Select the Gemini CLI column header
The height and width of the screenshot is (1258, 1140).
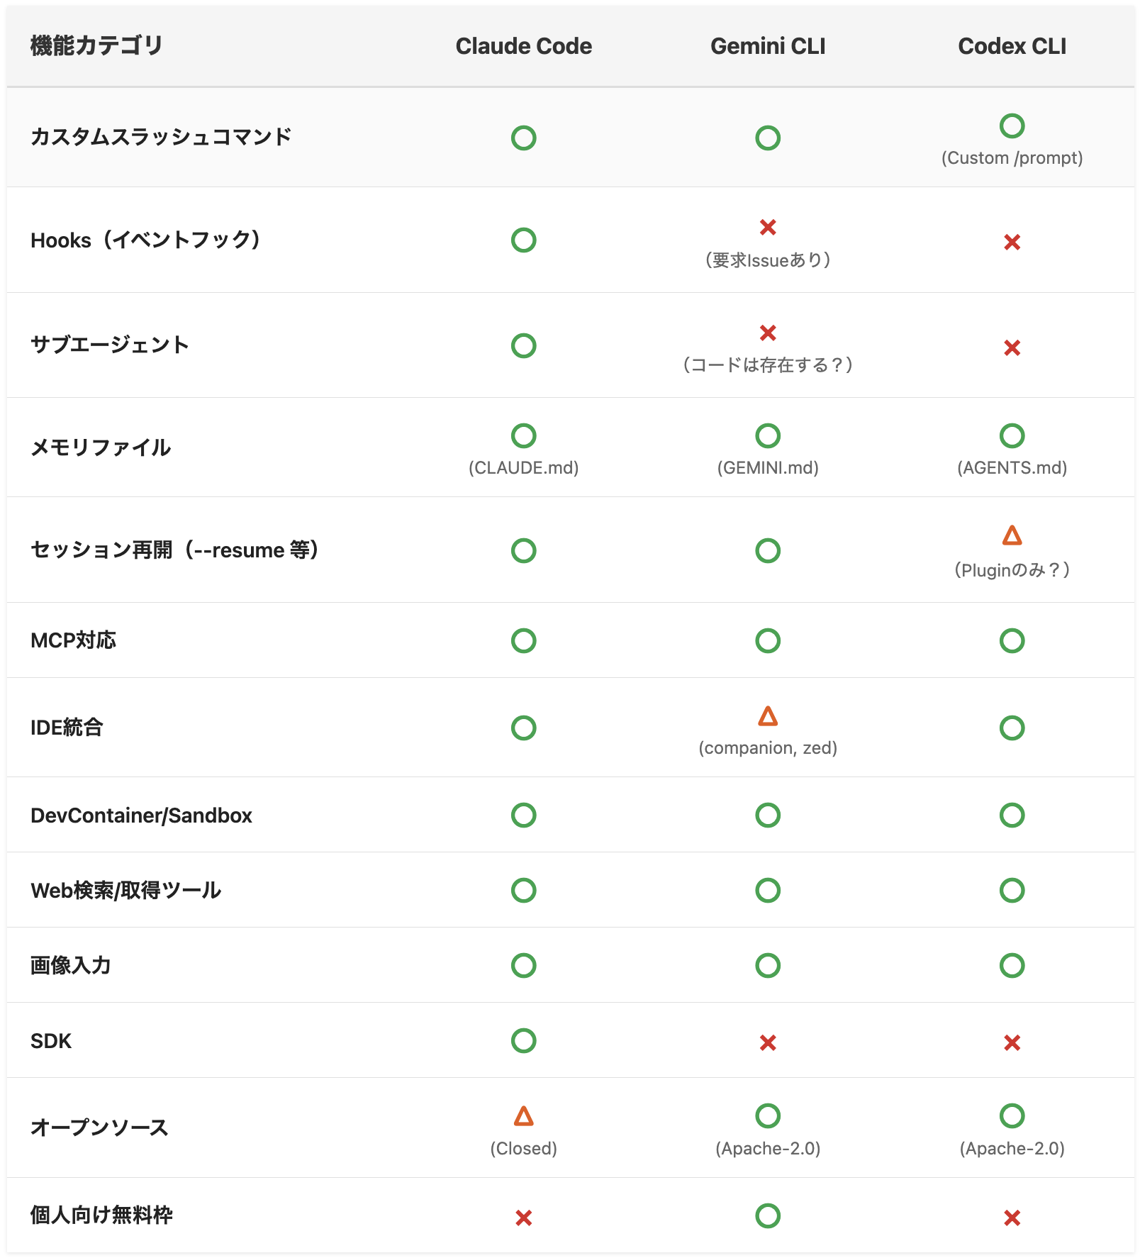click(x=767, y=46)
